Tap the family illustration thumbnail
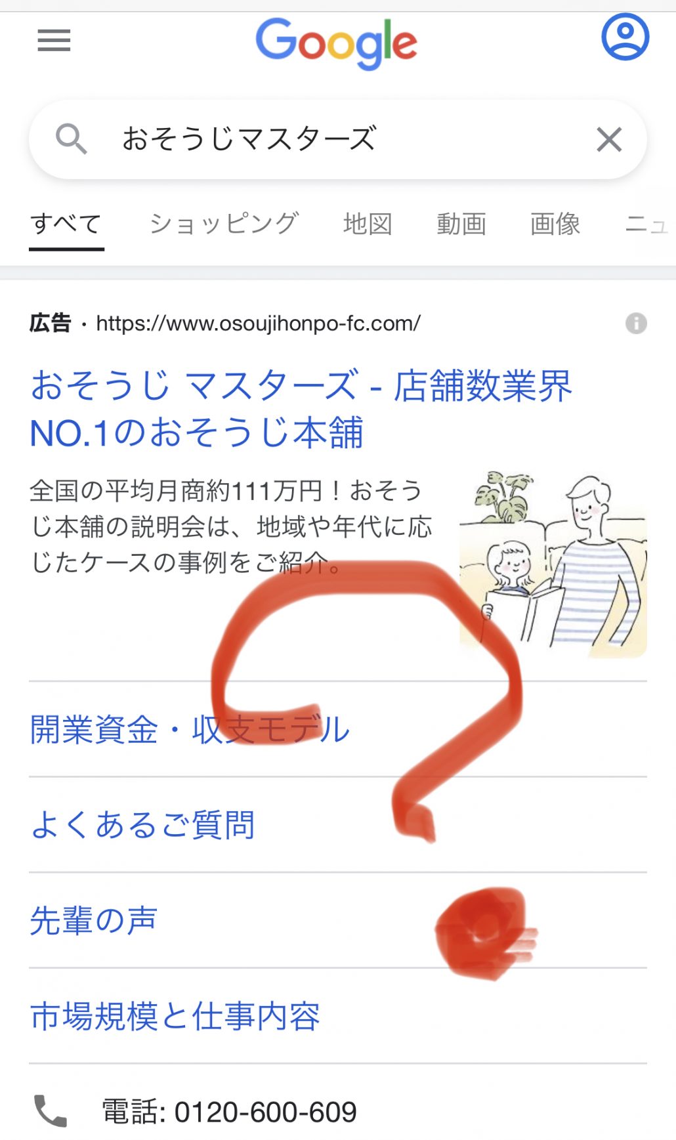 (x=553, y=564)
